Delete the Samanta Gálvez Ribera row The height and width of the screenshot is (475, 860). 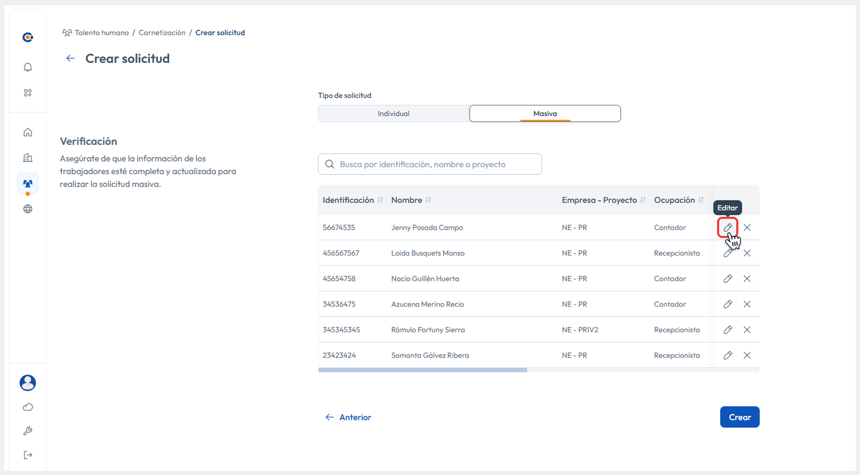coord(747,355)
